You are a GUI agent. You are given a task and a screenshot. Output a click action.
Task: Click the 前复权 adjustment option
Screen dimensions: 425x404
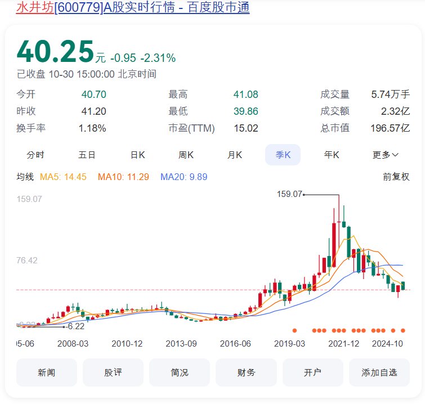(x=396, y=177)
